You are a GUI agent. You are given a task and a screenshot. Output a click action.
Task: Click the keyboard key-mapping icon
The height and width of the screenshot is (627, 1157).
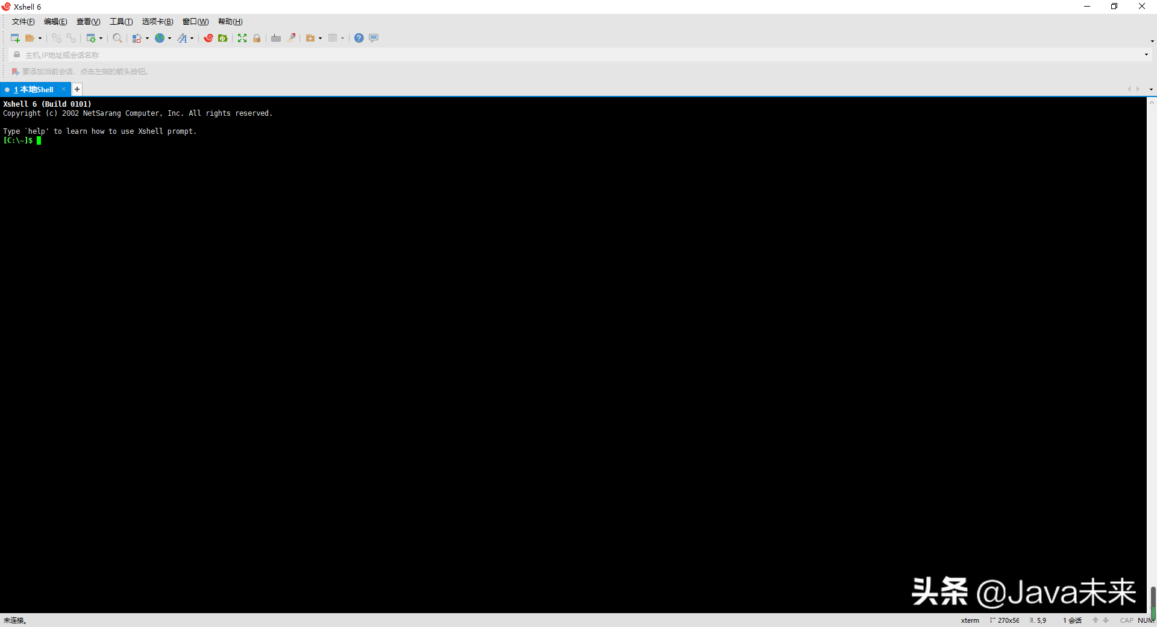point(276,38)
